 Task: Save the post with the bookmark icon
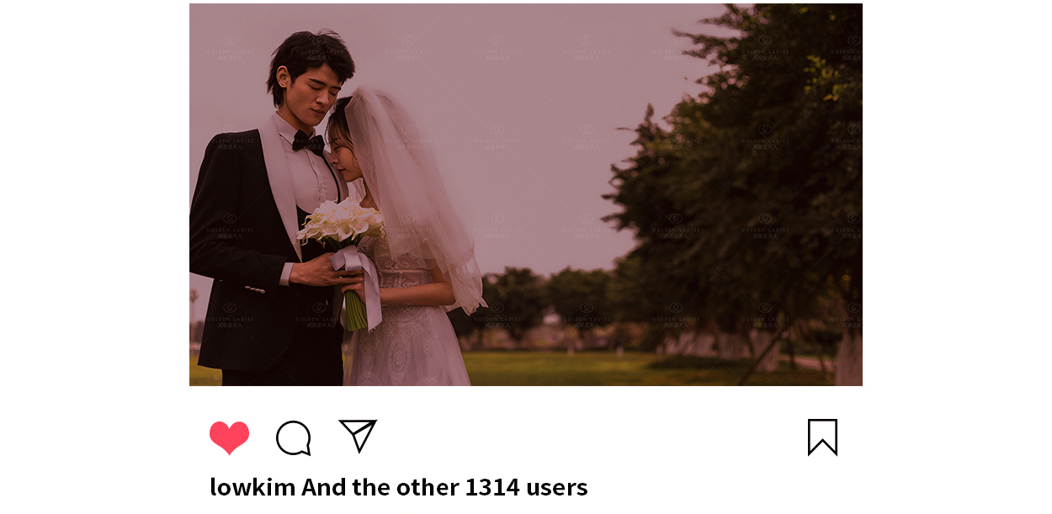pyautogui.click(x=822, y=437)
